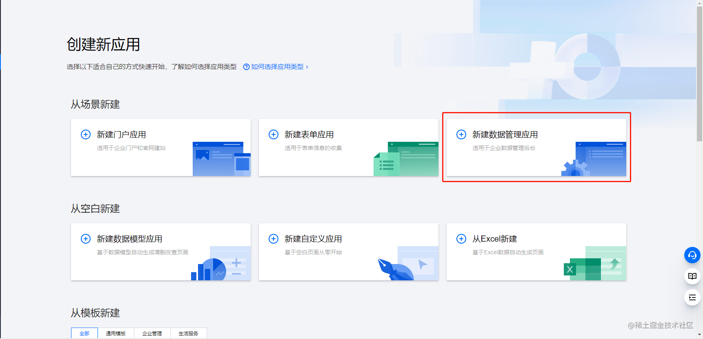This screenshot has width=703, height=339.
Task: Switch to 通用模板 tab
Action: click(116, 333)
